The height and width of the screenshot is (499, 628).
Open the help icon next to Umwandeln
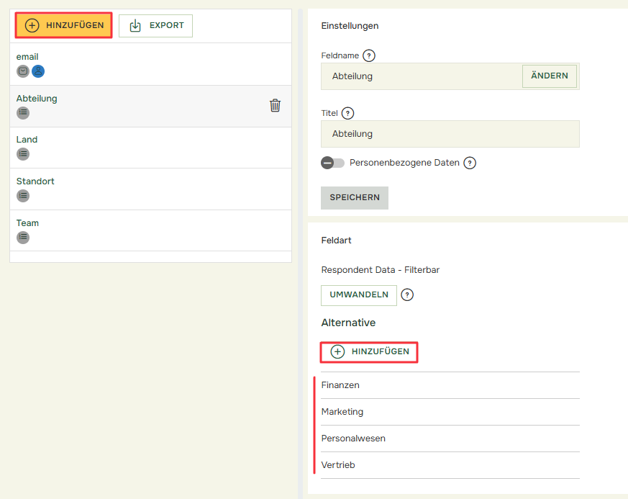(x=407, y=295)
